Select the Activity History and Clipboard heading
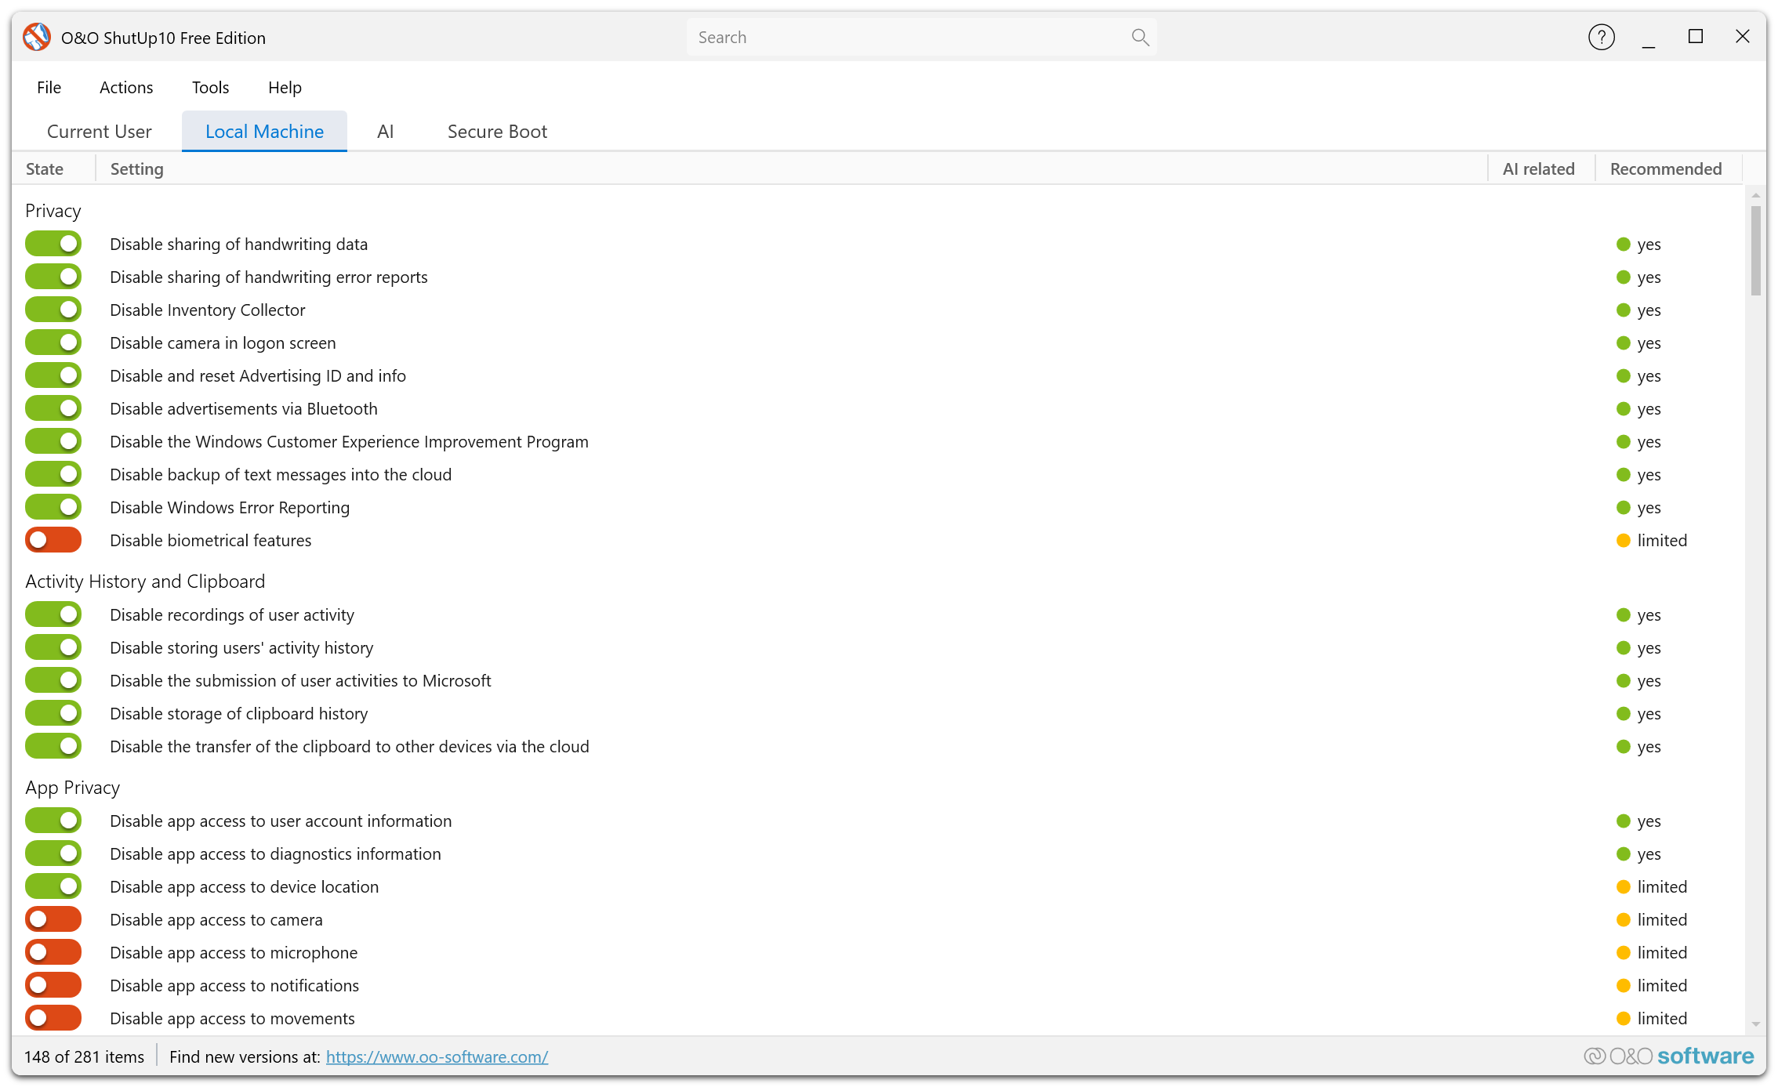The width and height of the screenshot is (1778, 1087). pyautogui.click(x=145, y=581)
